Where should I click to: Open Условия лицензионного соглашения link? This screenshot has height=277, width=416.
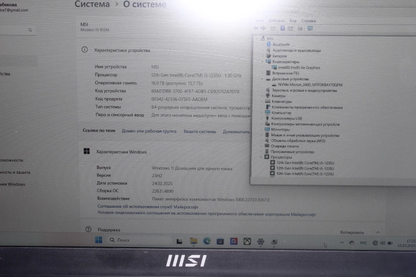(x=206, y=214)
